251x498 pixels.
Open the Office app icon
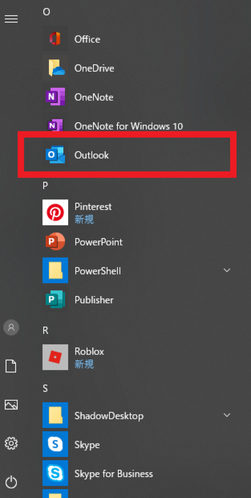(55, 39)
